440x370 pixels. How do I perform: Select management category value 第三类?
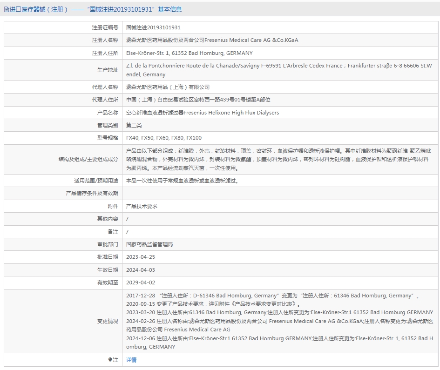[134, 125]
